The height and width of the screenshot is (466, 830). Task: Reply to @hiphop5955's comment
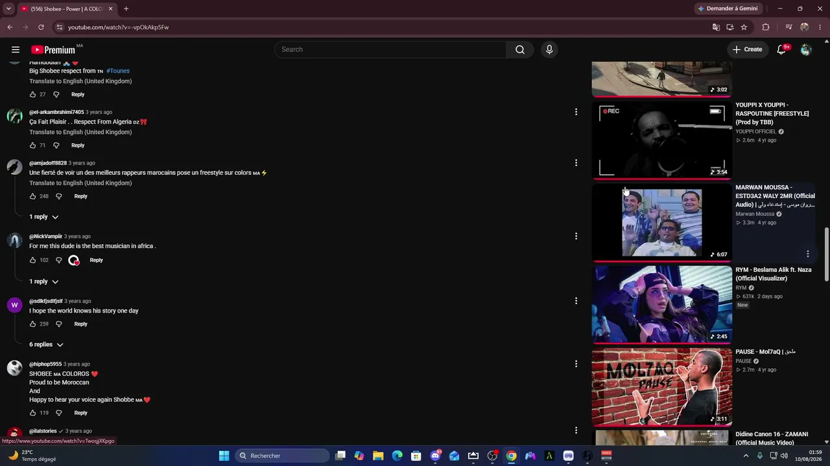click(80, 413)
